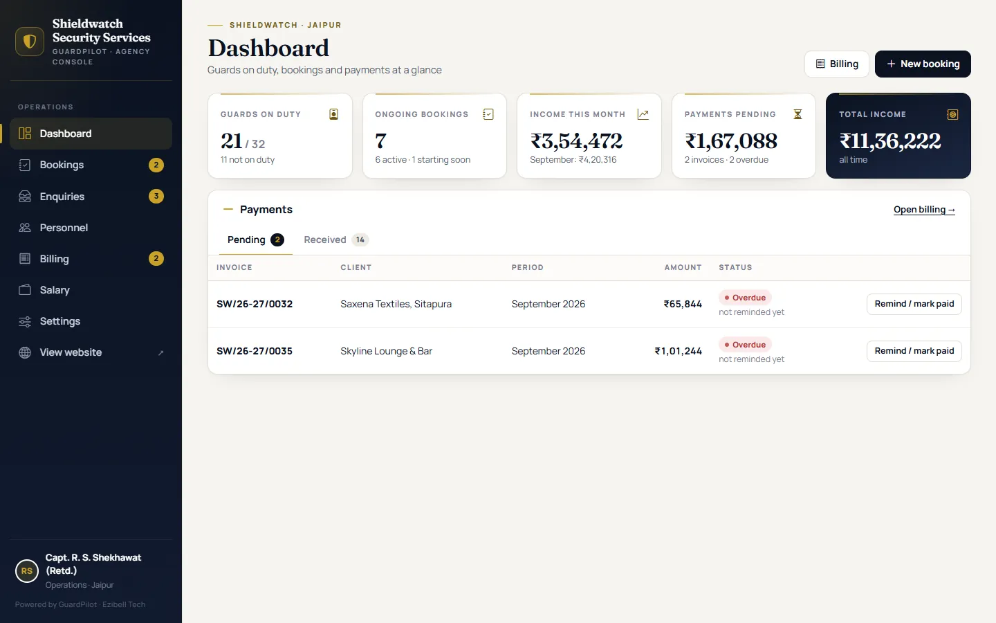Click the amount ₹1,01,244
Image resolution: width=996 pixels, height=623 pixels.
[x=679, y=351]
